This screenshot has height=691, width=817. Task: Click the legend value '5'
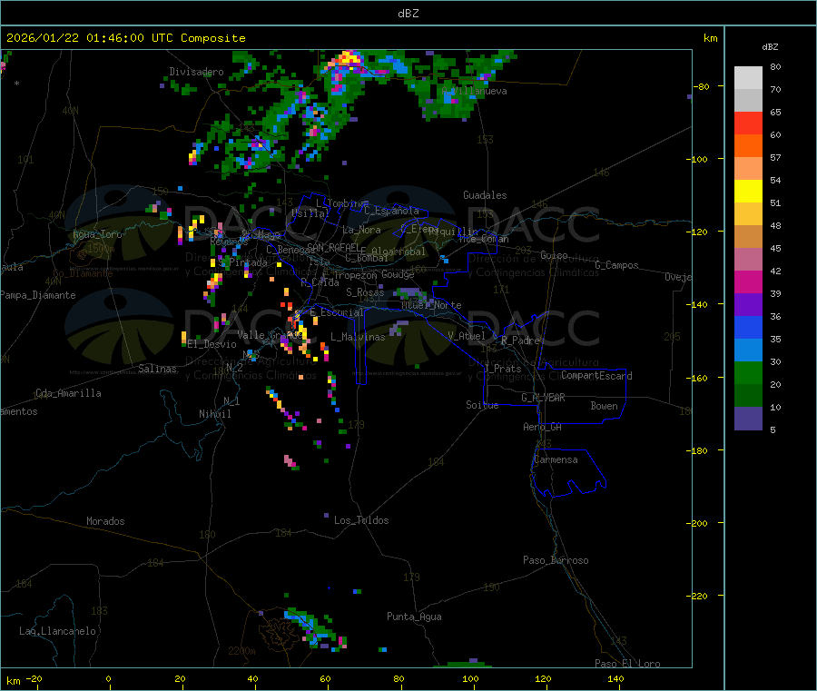[x=773, y=429]
